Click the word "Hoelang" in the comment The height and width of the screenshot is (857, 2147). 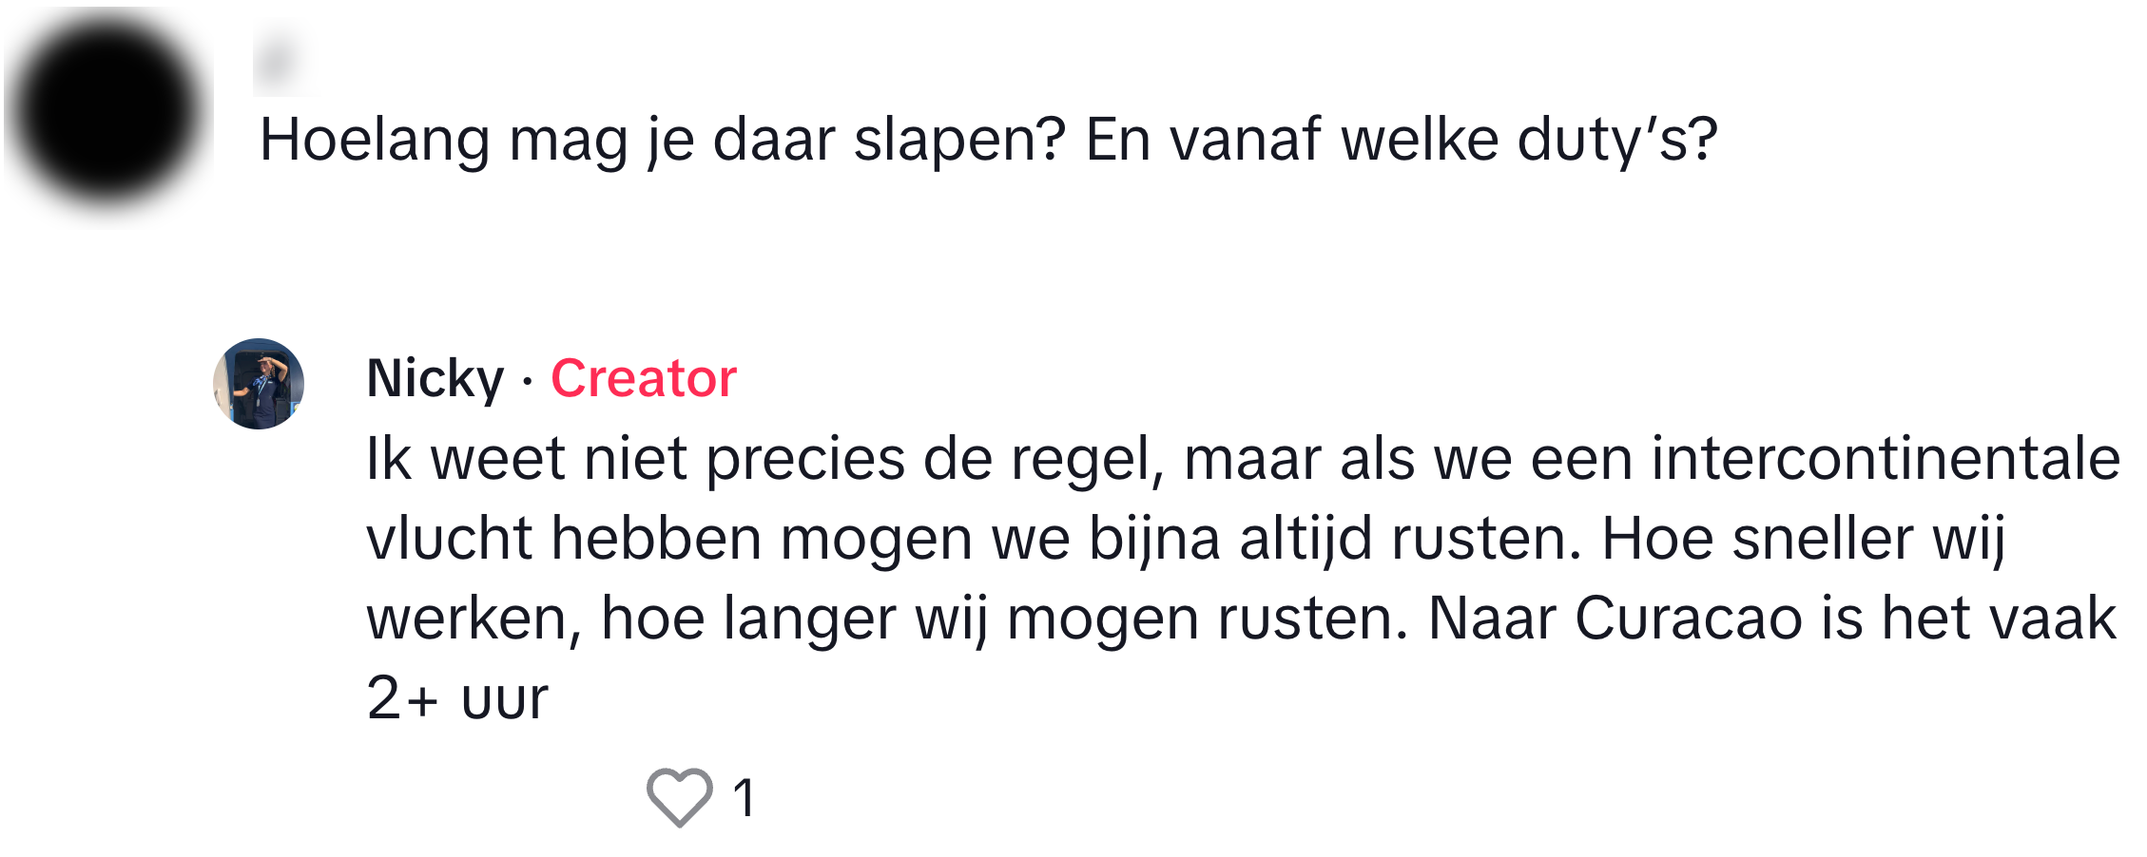[374, 140]
